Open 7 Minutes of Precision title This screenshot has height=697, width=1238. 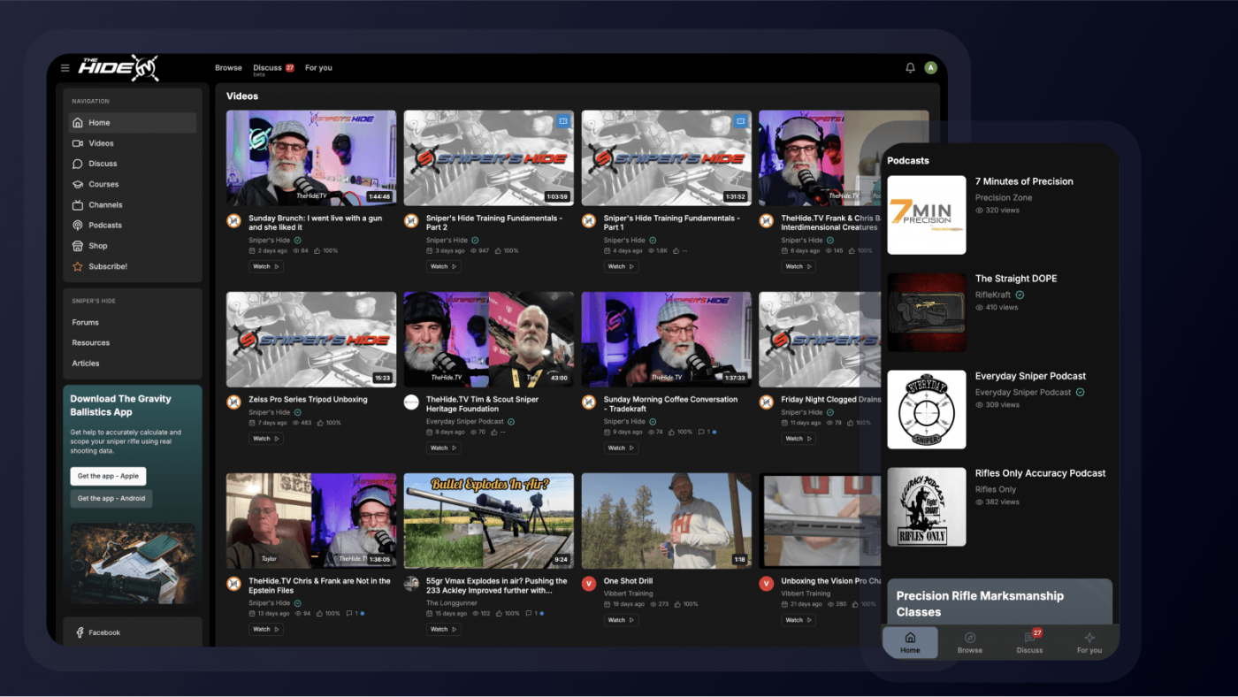click(1024, 181)
